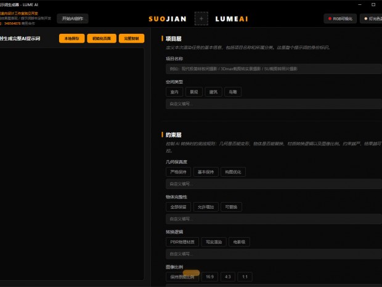This screenshot has width=382, height=287.
Task: Select 允许增加 under 物体完整性
Action: (206, 207)
